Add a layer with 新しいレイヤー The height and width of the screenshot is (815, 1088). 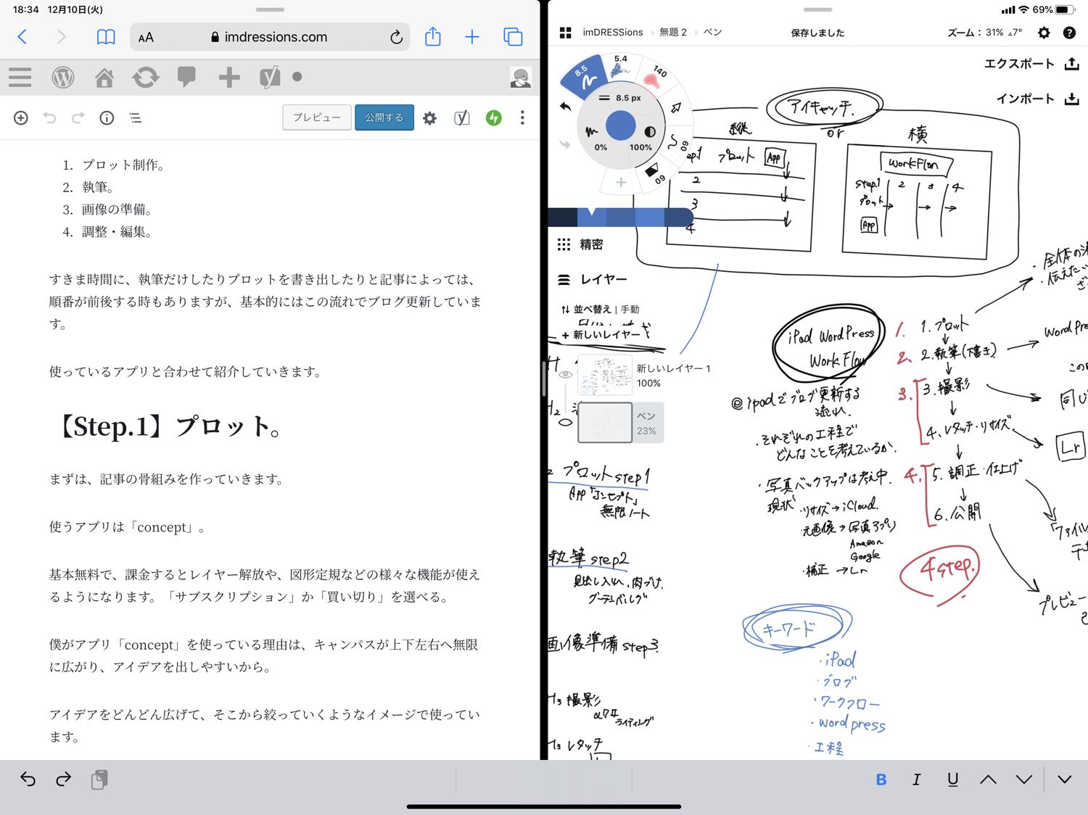(602, 335)
